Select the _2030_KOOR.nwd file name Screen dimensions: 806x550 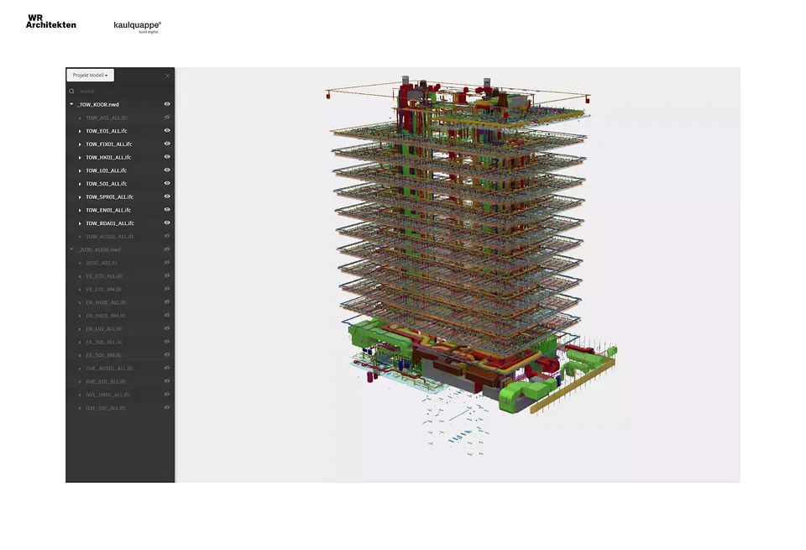(99, 250)
